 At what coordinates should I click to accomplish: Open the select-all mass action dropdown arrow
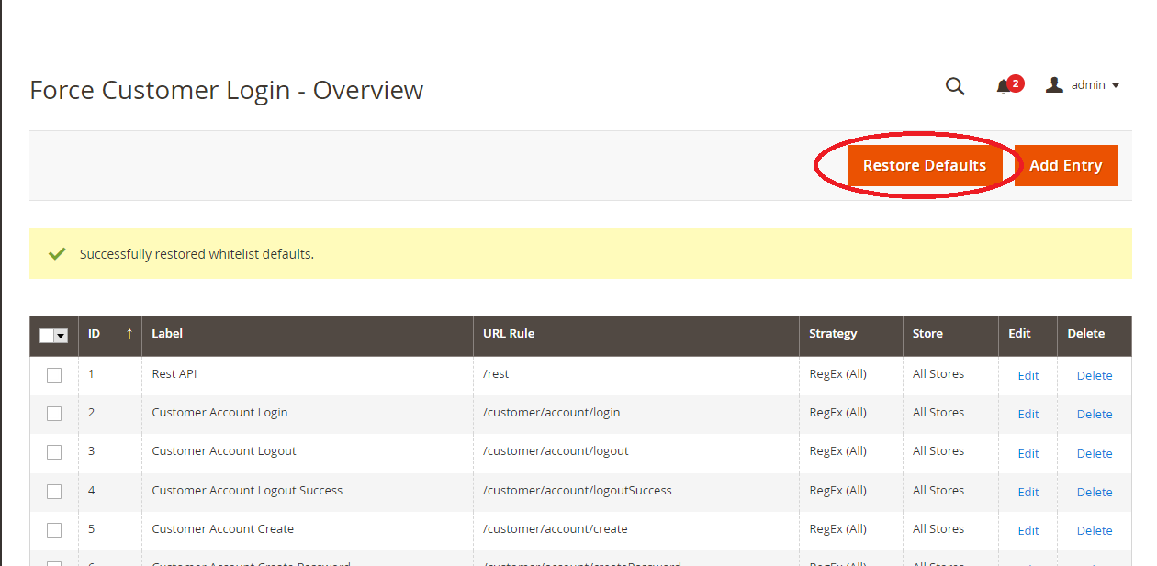(x=62, y=336)
